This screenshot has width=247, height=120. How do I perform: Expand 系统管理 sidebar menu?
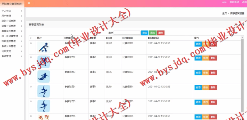pos(12,56)
